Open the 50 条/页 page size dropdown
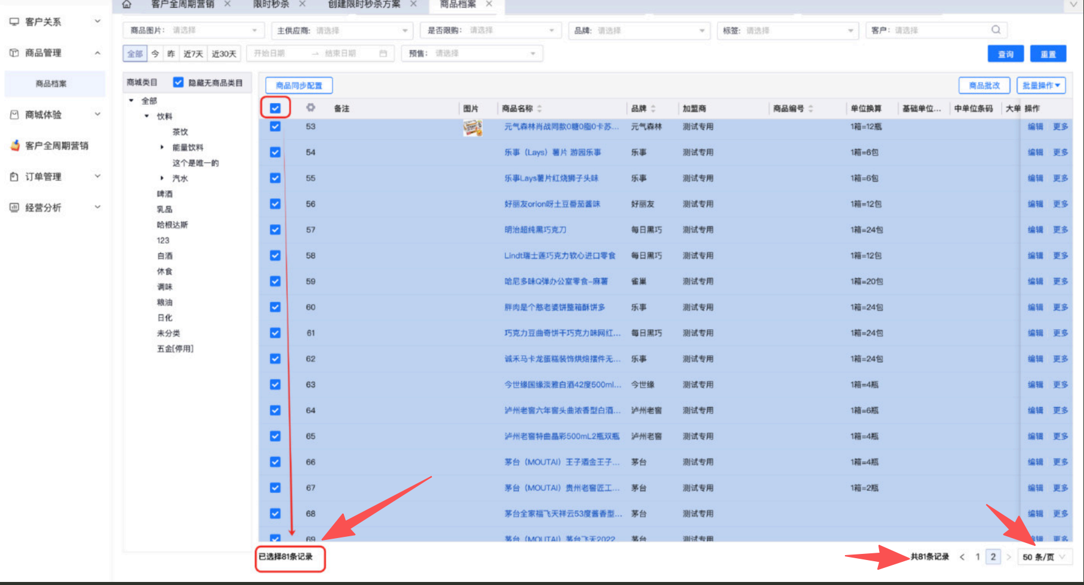This screenshot has height=585, width=1084. click(x=1044, y=557)
